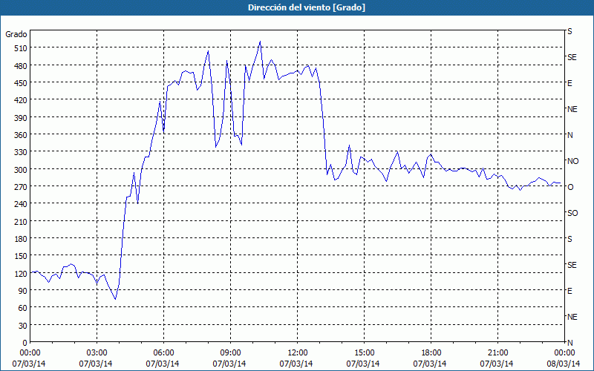Select the 'SE' compass label near the 120 level

pyautogui.click(x=572, y=265)
